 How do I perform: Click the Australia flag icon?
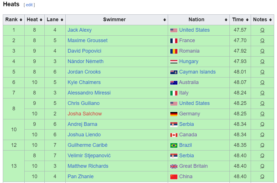click(x=174, y=83)
